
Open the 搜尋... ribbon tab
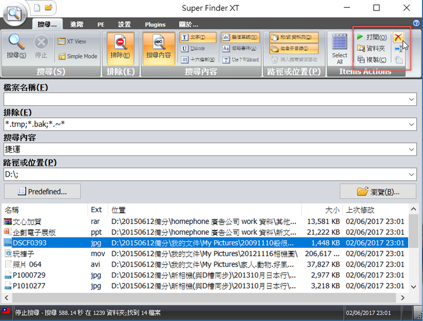click(x=47, y=24)
